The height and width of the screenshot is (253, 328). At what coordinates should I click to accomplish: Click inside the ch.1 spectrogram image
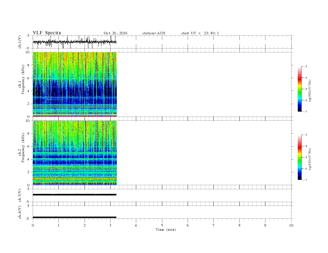[75, 84]
